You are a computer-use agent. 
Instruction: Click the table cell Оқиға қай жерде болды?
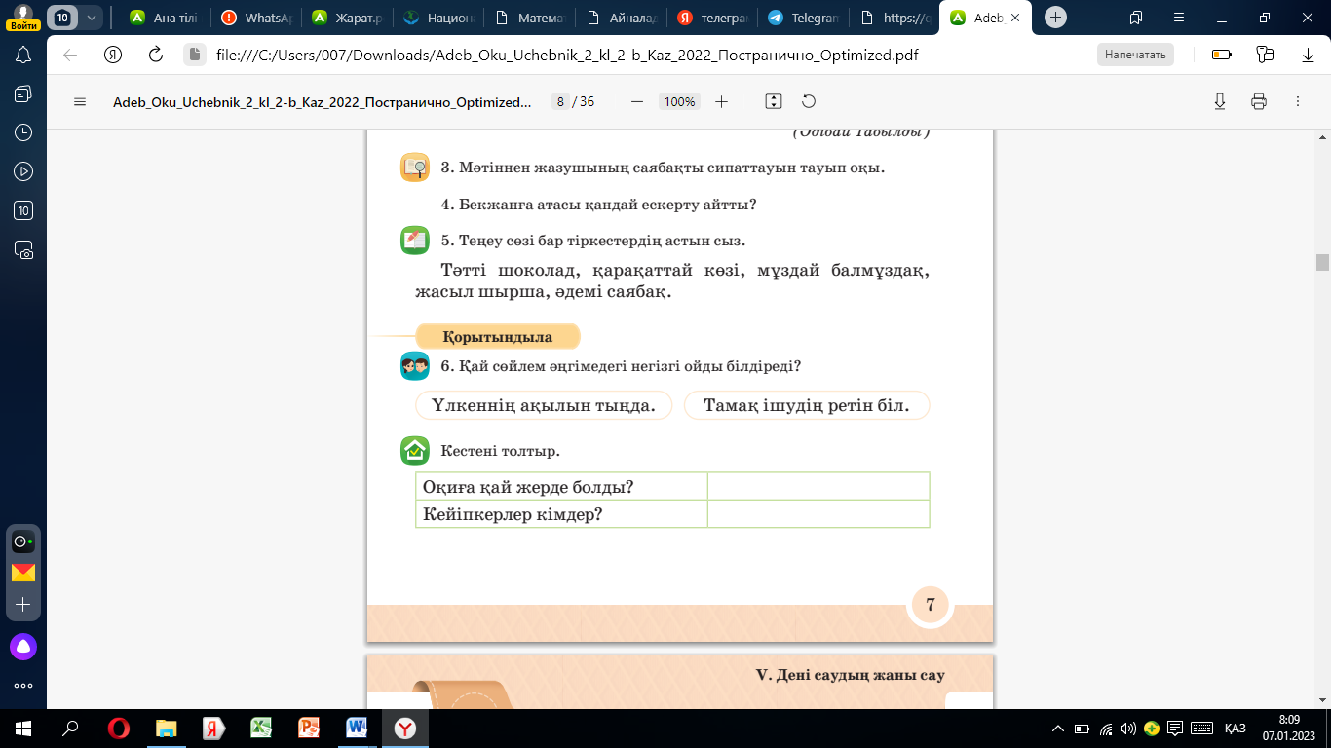(x=562, y=486)
